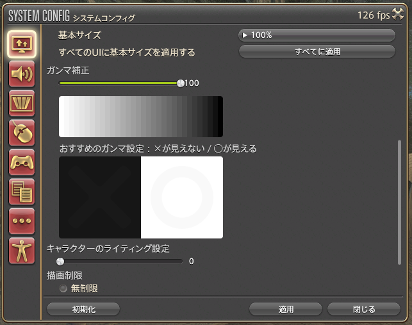Click the grayscale gradient preview bar

click(x=140, y=117)
